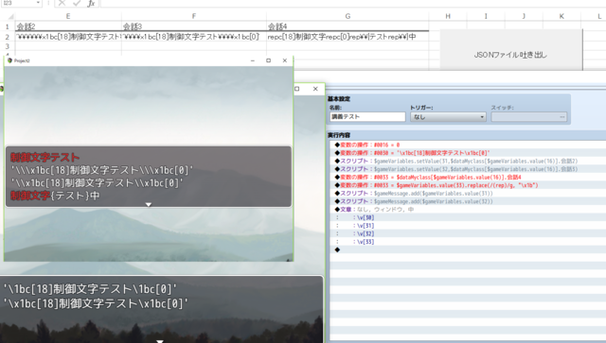Click the 制御文字{テスト}中 message line
Viewport: 606px width, 343px height.
click(55, 196)
